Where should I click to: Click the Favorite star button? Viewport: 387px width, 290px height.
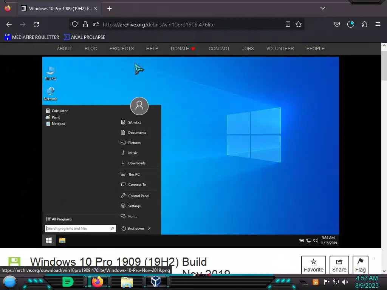313,265
